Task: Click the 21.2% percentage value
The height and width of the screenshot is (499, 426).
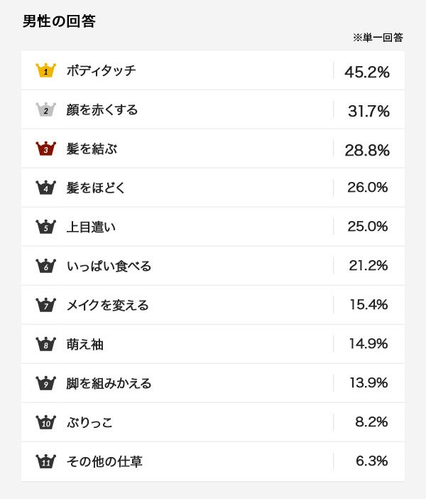Action: [x=368, y=266]
